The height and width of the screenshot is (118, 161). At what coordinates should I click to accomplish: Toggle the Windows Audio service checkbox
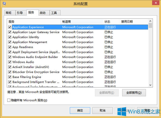[10, 62]
